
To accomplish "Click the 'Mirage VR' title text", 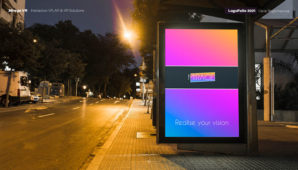I will (x=18, y=10).
